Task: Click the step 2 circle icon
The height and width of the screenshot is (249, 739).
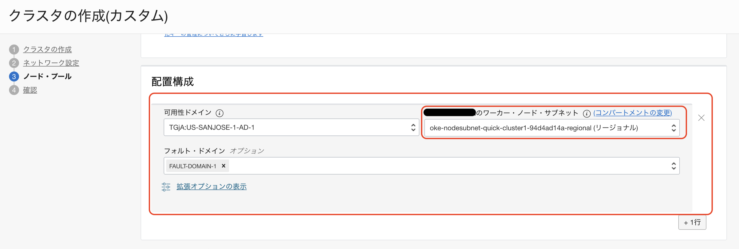Action: (14, 63)
